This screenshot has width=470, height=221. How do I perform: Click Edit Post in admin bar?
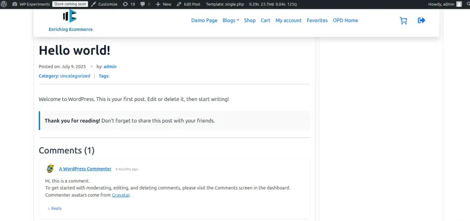[189, 4]
